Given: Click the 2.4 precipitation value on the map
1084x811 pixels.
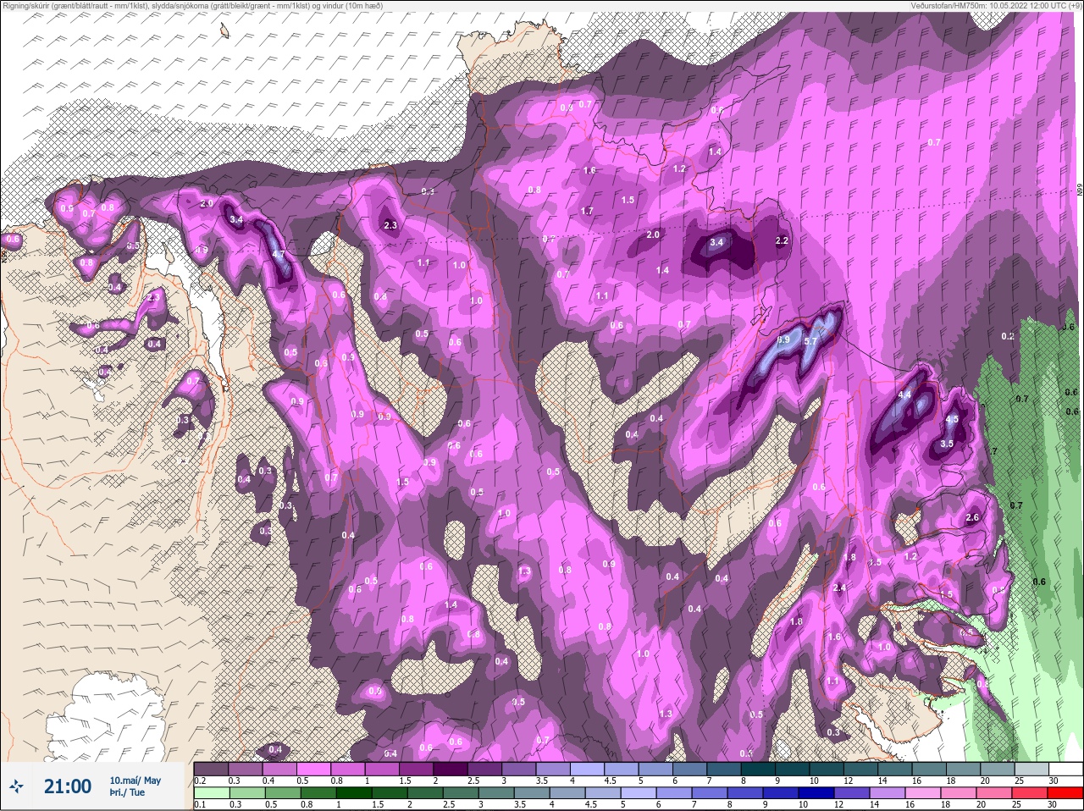Looking at the screenshot, I should (839, 588).
